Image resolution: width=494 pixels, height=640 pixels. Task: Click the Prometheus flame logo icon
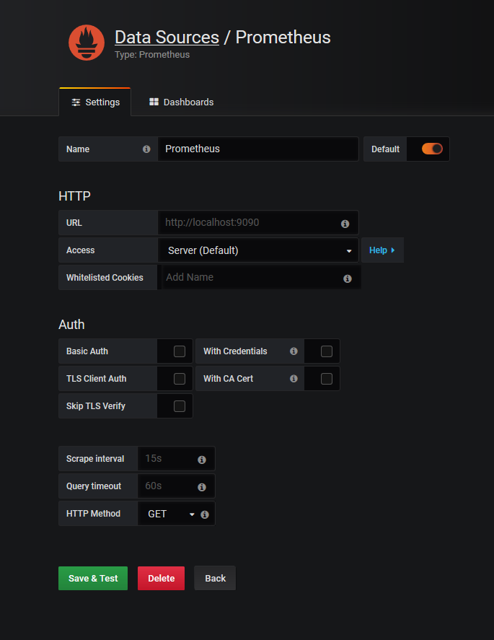coord(87,43)
